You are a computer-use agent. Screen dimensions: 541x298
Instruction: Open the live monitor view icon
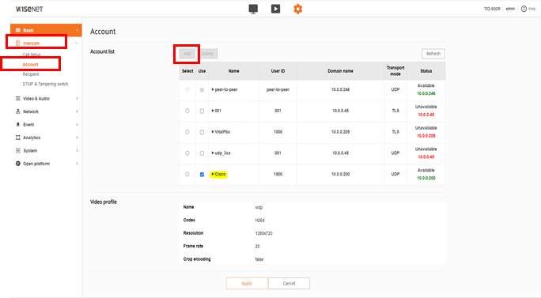[x=253, y=9]
